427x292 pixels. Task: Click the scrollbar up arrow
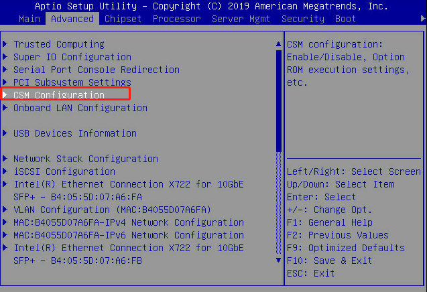(x=278, y=44)
